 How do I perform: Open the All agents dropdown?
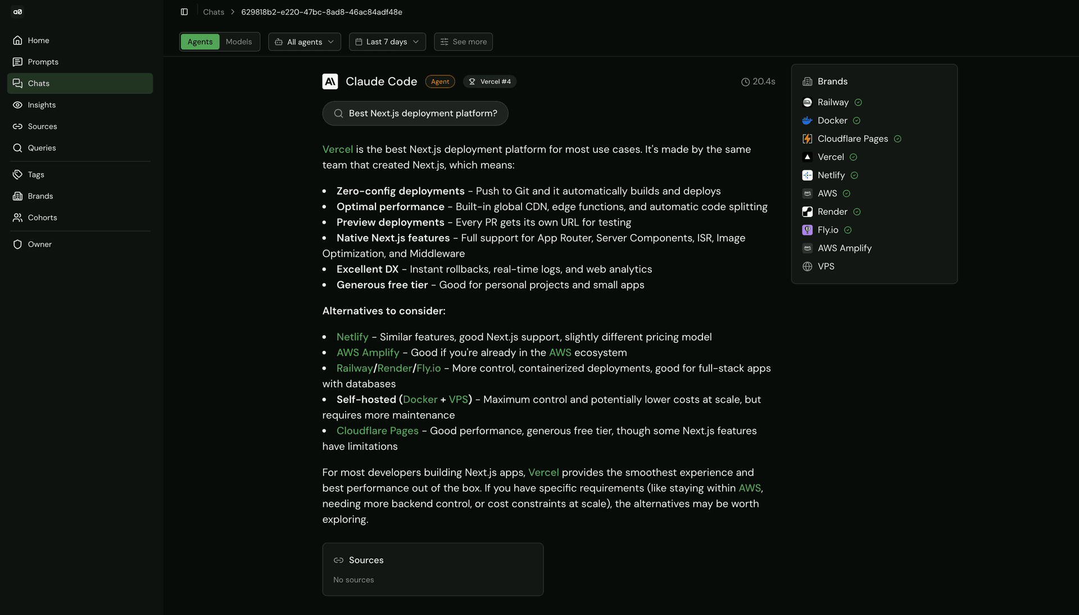point(304,42)
